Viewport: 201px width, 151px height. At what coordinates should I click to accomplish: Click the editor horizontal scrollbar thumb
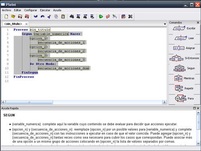point(29,102)
